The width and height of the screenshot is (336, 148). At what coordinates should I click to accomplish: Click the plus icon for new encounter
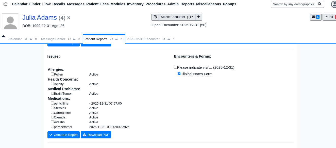pos(198,17)
